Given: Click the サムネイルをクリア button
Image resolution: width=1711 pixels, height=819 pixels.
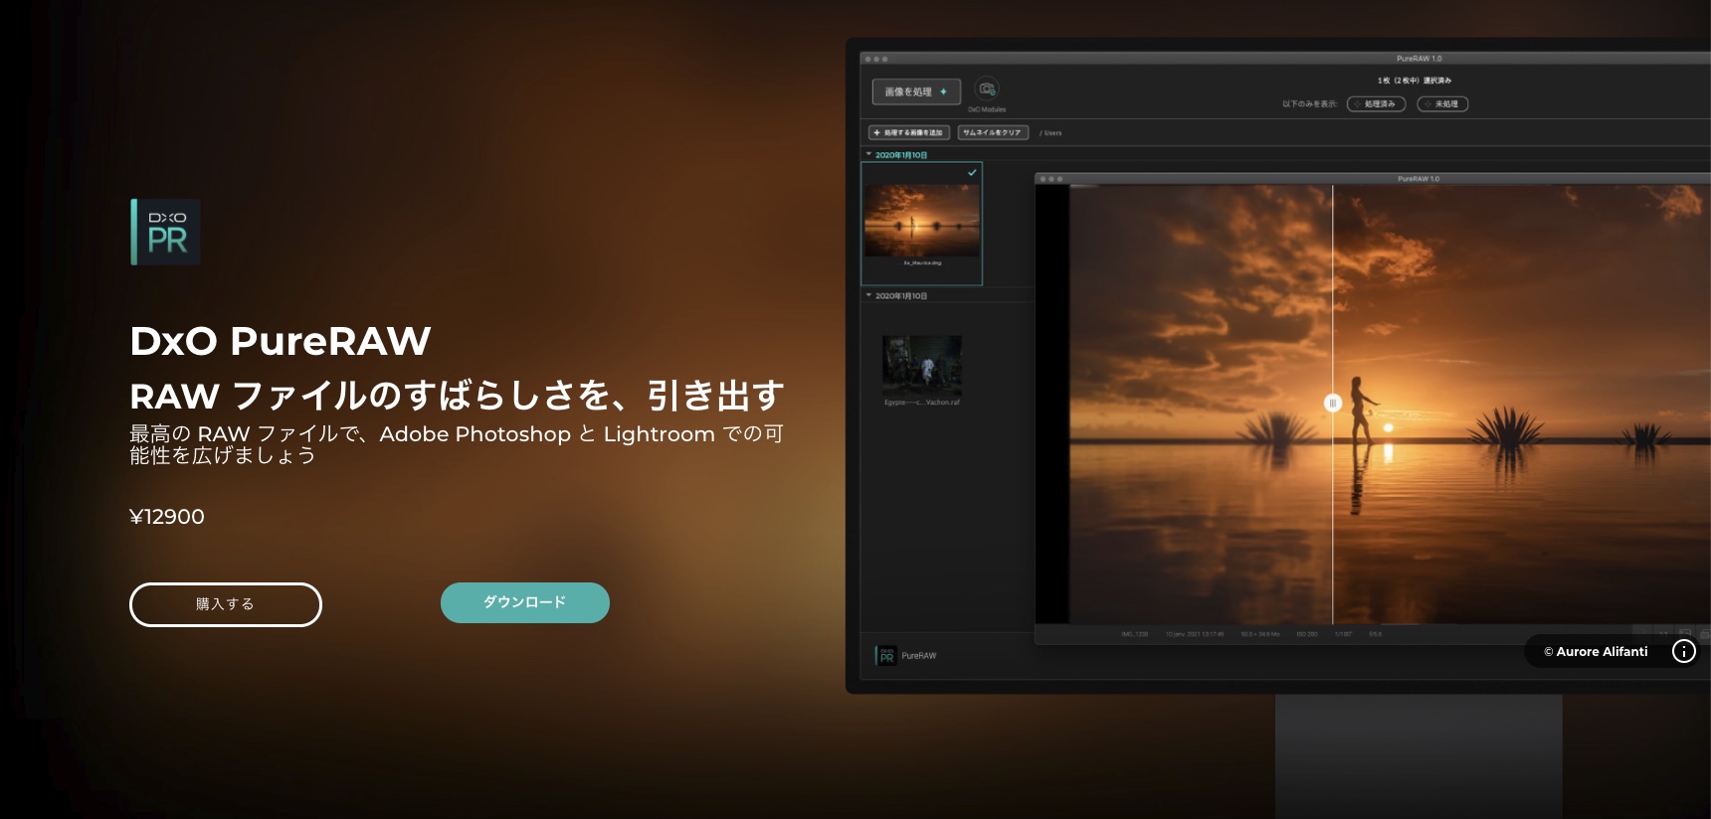Looking at the screenshot, I should click(992, 132).
